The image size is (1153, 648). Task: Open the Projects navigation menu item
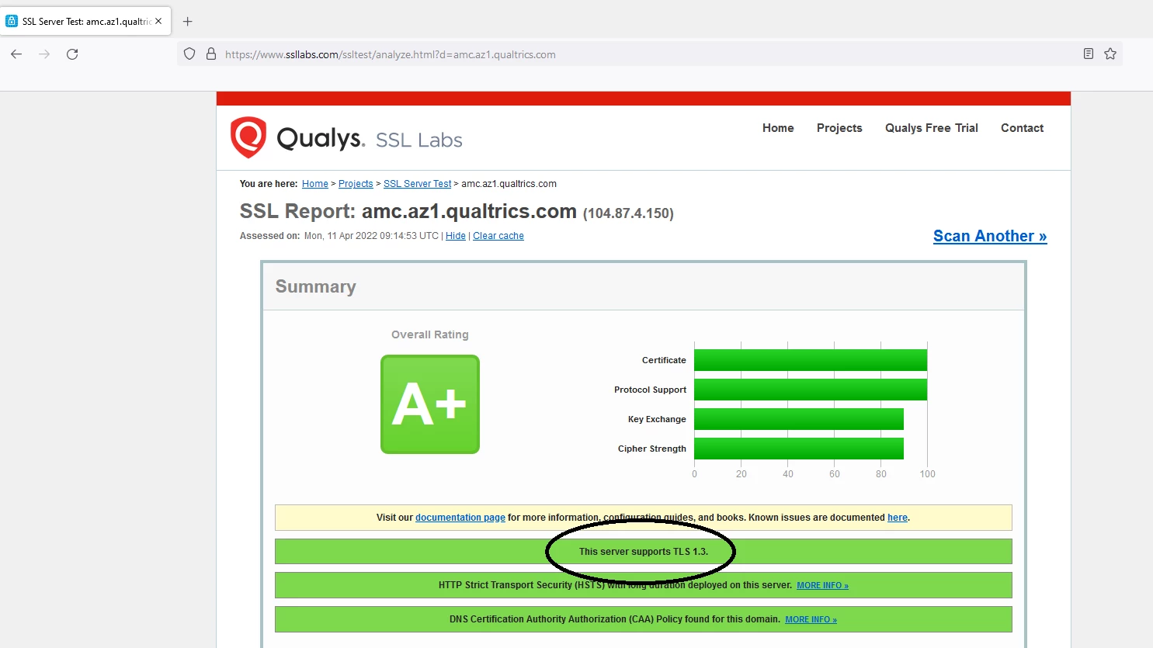pyautogui.click(x=839, y=128)
